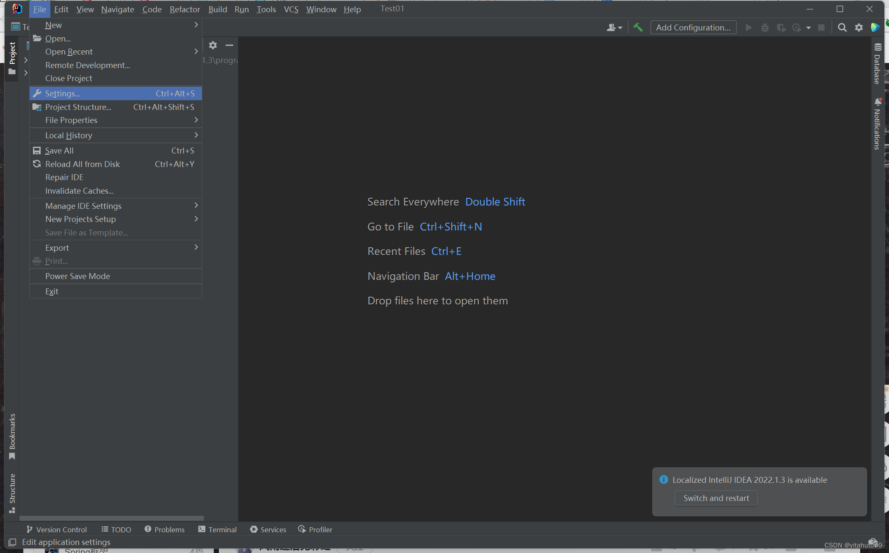889x553 pixels.
Task: Open the user account dropdown in toolbar
Action: coord(614,27)
